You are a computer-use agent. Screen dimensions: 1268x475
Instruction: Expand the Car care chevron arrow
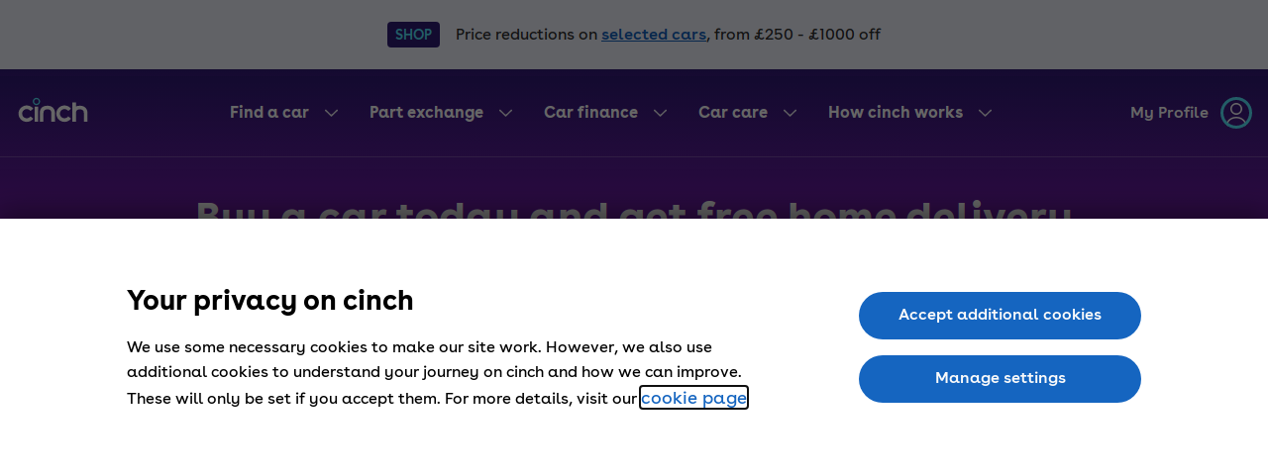[791, 113]
